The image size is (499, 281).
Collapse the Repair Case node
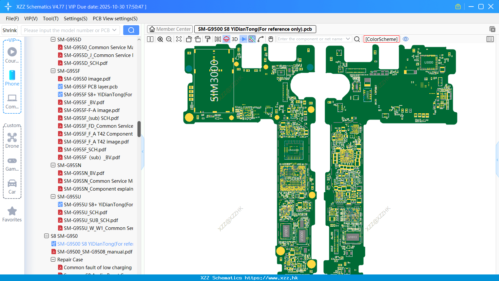[x=53, y=259]
